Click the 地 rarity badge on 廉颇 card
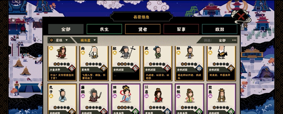This screenshot has width=283, height=114. (83, 96)
